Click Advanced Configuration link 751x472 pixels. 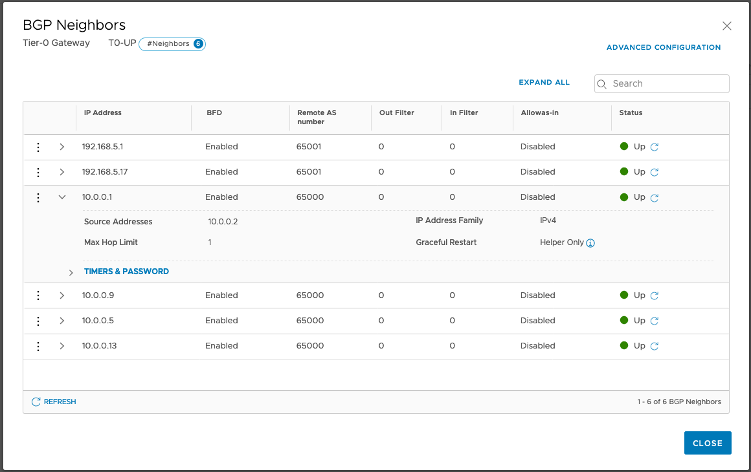(x=663, y=47)
